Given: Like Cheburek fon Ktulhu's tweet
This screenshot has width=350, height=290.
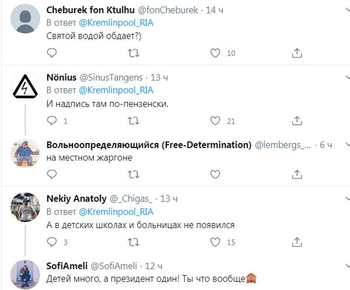Looking at the screenshot, I should coord(215,53).
